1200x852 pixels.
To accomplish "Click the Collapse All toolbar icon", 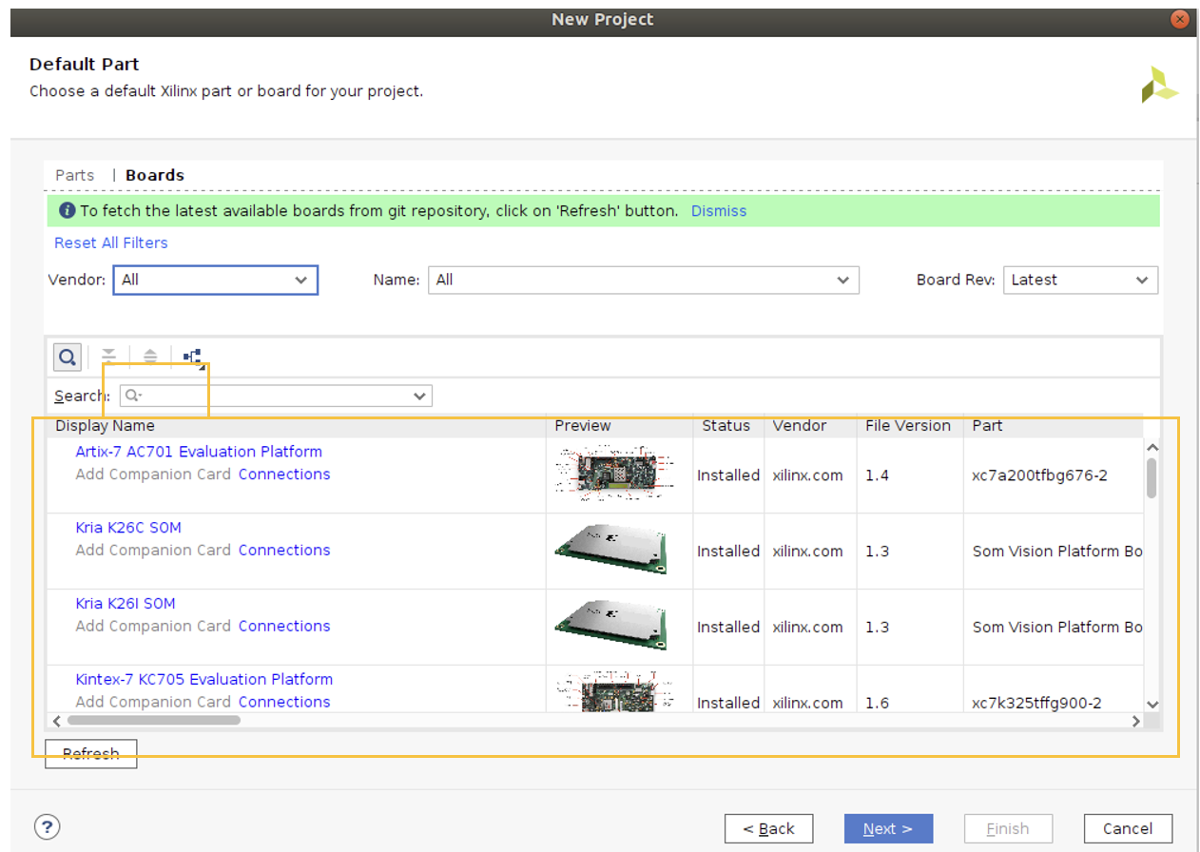I will point(109,358).
